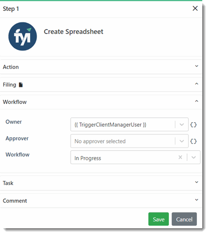Click the Owner label
The image size is (209, 235).
coord(13,122)
